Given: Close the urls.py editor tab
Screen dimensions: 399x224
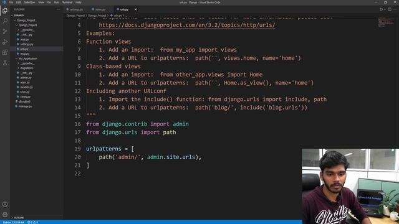Looking at the screenshot, I should click(x=136, y=9).
